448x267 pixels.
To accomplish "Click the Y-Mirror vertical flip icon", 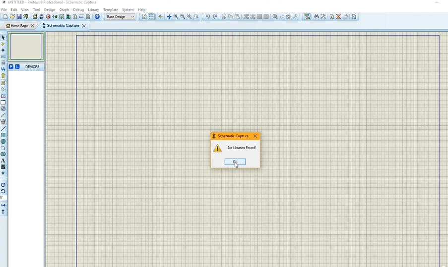I will [x=3, y=212].
